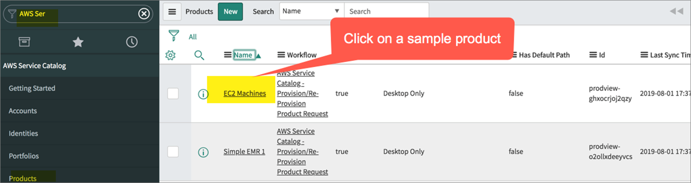
Task: Click false value in Simple EMR 1 row
Action: coord(516,152)
